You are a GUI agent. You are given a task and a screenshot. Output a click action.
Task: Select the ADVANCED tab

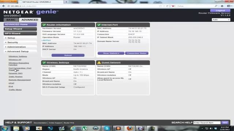(x=30, y=20)
